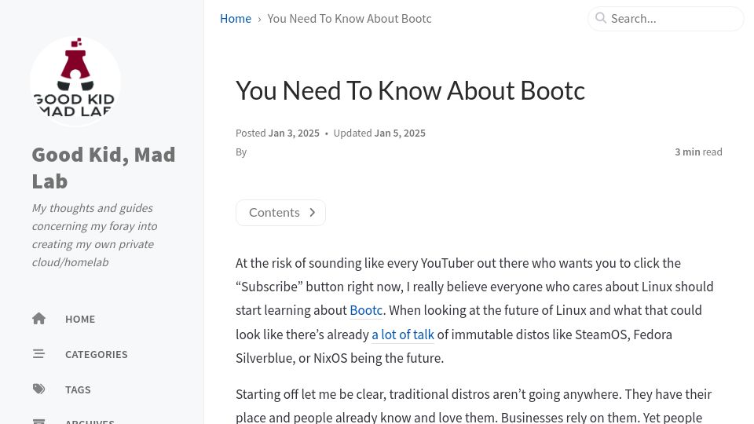The height and width of the screenshot is (424, 754).
Task: Click the Good Kid Mad Lab logo avatar
Action: [75, 81]
